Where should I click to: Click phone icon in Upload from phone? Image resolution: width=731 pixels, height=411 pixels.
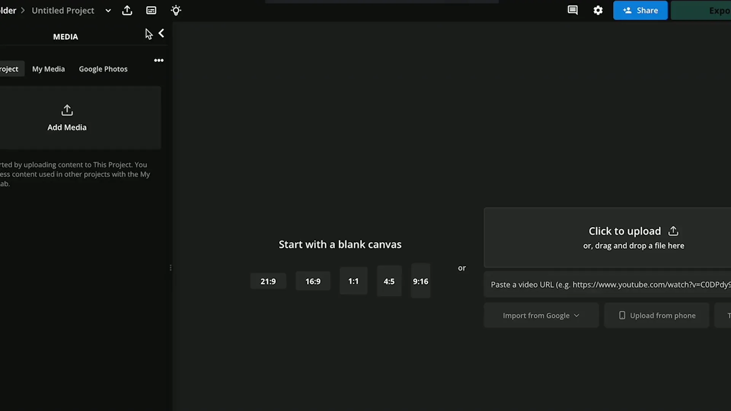[x=622, y=315]
